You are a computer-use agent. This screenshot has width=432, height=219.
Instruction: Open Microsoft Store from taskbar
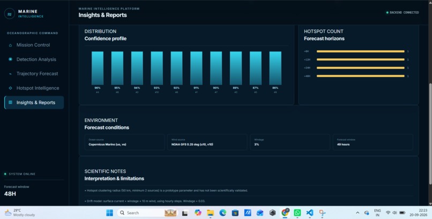tap(235, 213)
